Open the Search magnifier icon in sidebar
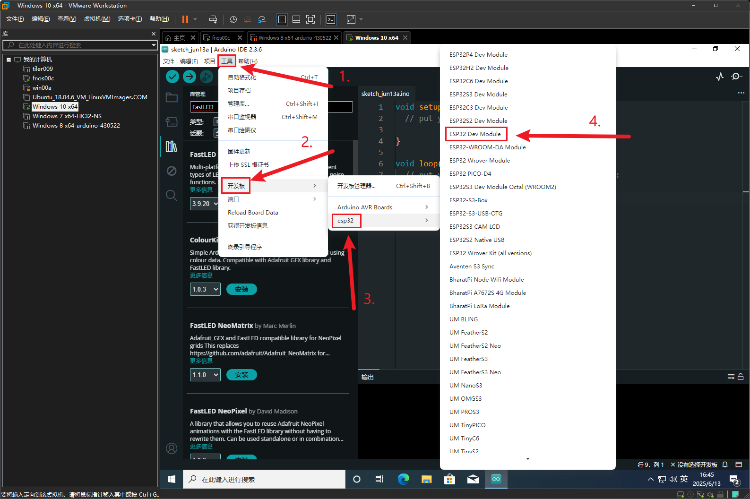The height and width of the screenshot is (499, 750). click(172, 195)
